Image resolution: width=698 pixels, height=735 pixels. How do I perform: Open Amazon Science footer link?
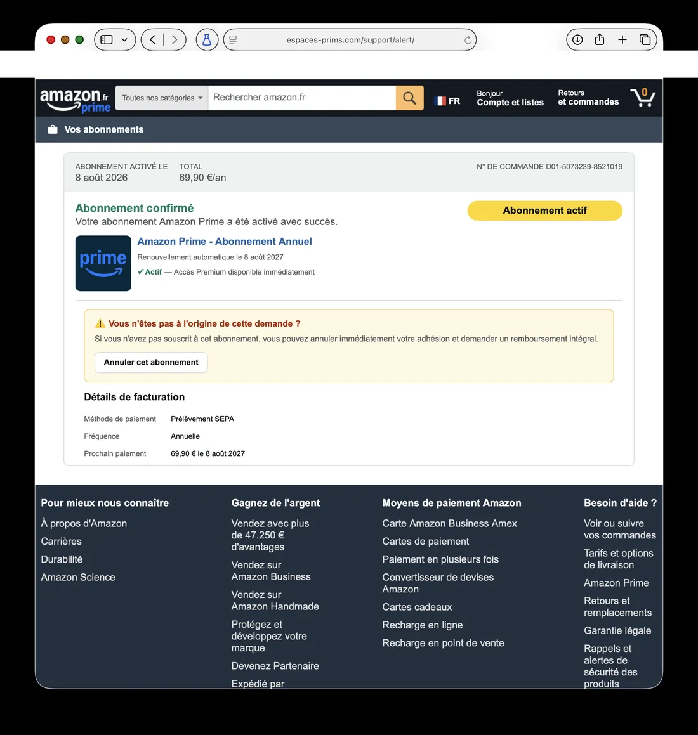78,577
